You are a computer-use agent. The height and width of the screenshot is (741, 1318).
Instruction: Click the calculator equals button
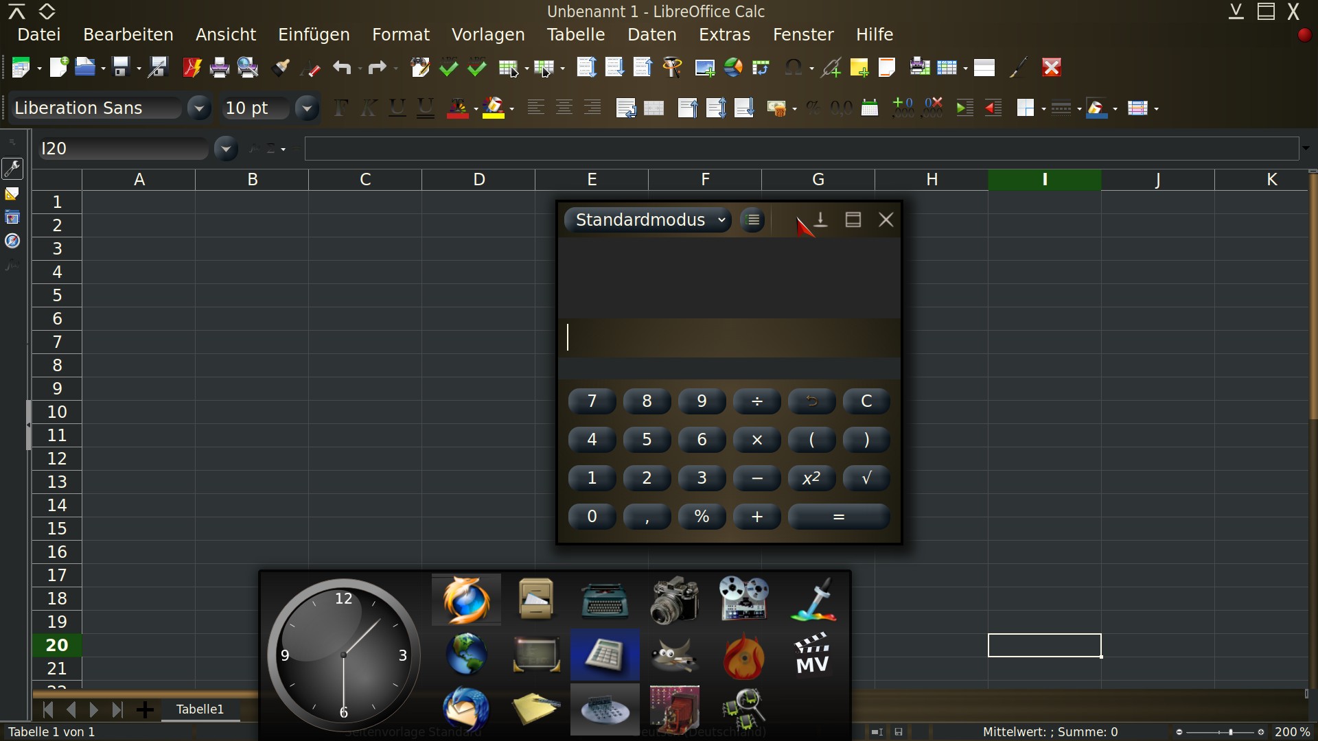click(x=839, y=517)
